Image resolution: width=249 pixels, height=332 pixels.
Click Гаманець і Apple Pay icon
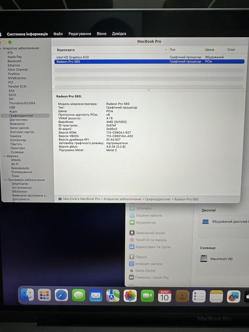131,277
